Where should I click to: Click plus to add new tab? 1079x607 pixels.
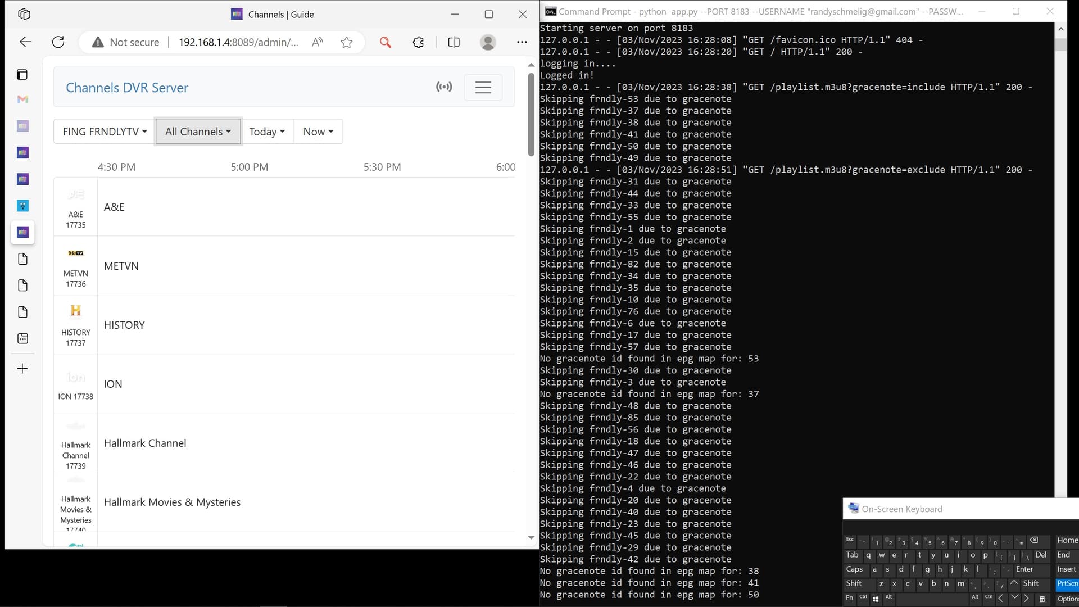[22, 369]
